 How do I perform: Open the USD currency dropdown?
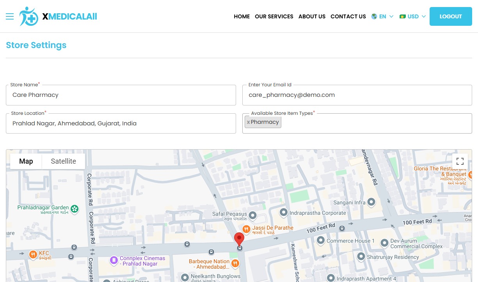tap(412, 16)
